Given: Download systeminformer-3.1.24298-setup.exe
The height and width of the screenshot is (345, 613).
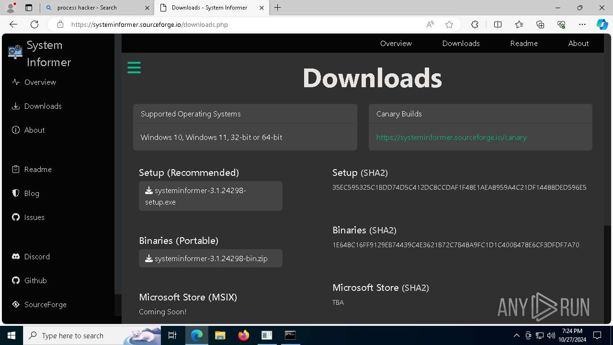Looking at the screenshot, I should tap(211, 196).
